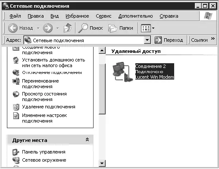Click the Go arrow icon
Image resolution: width=219 pixels, height=169 pixels.
pos(158,40)
